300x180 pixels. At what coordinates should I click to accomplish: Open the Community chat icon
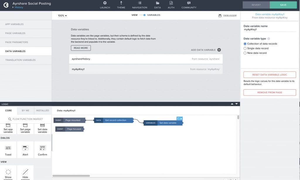point(189,3)
